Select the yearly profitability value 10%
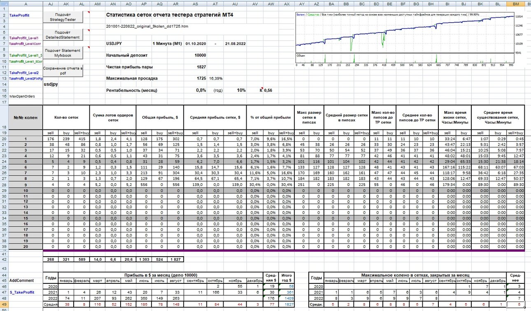Screen dimensions: 531x311 (241, 90)
